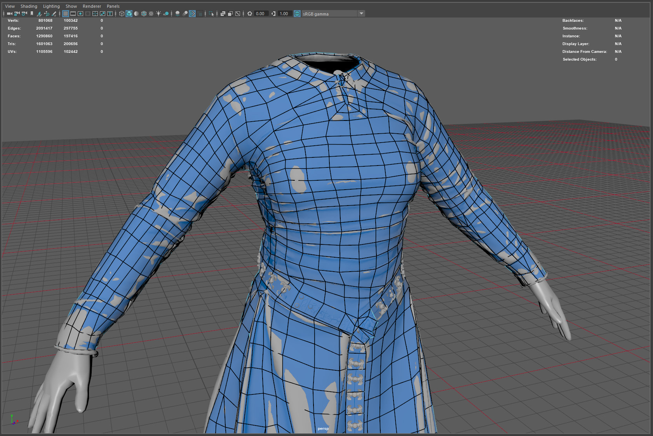This screenshot has width=653, height=436.
Task: Toggle the Film Gate overlay
Action: (x=73, y=14)
